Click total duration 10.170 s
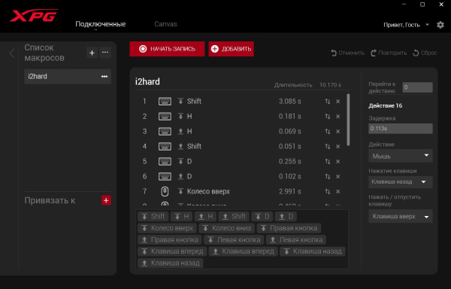 [330, 85]
